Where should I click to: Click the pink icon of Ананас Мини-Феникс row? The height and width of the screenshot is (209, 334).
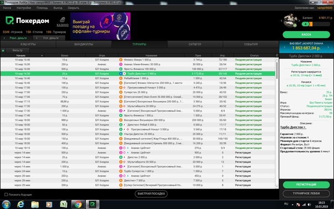click(121, 64)
